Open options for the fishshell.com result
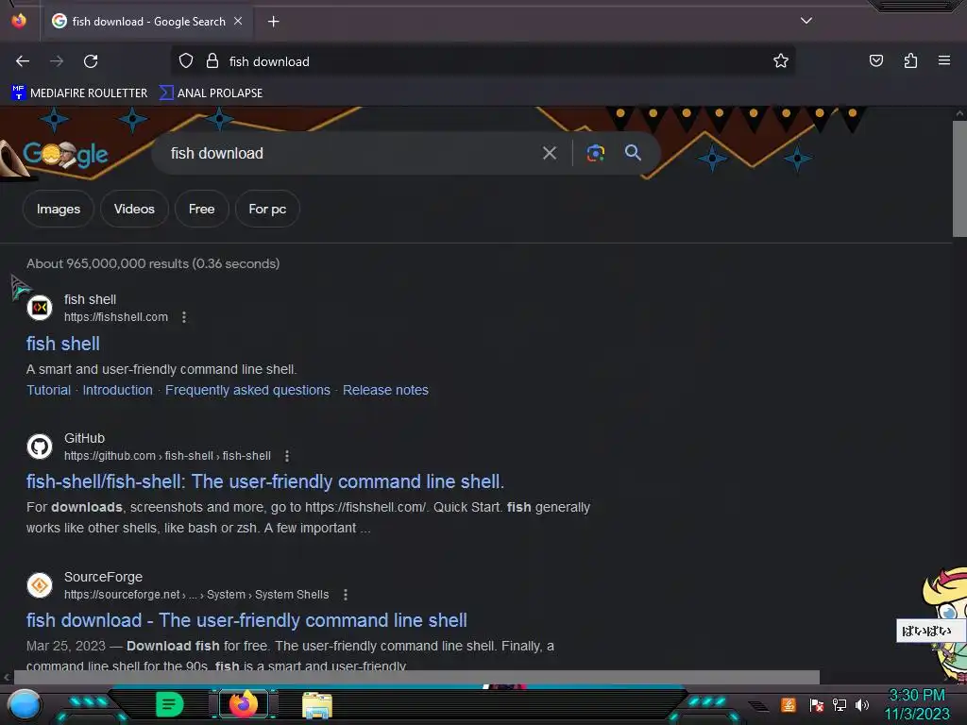Image resolution: width=967 pixels, height=725 pixels. (x=184, y=317)
